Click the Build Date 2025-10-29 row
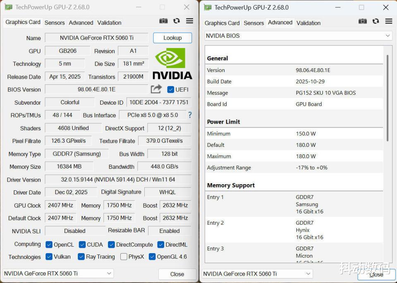 [x=294, y=82]
